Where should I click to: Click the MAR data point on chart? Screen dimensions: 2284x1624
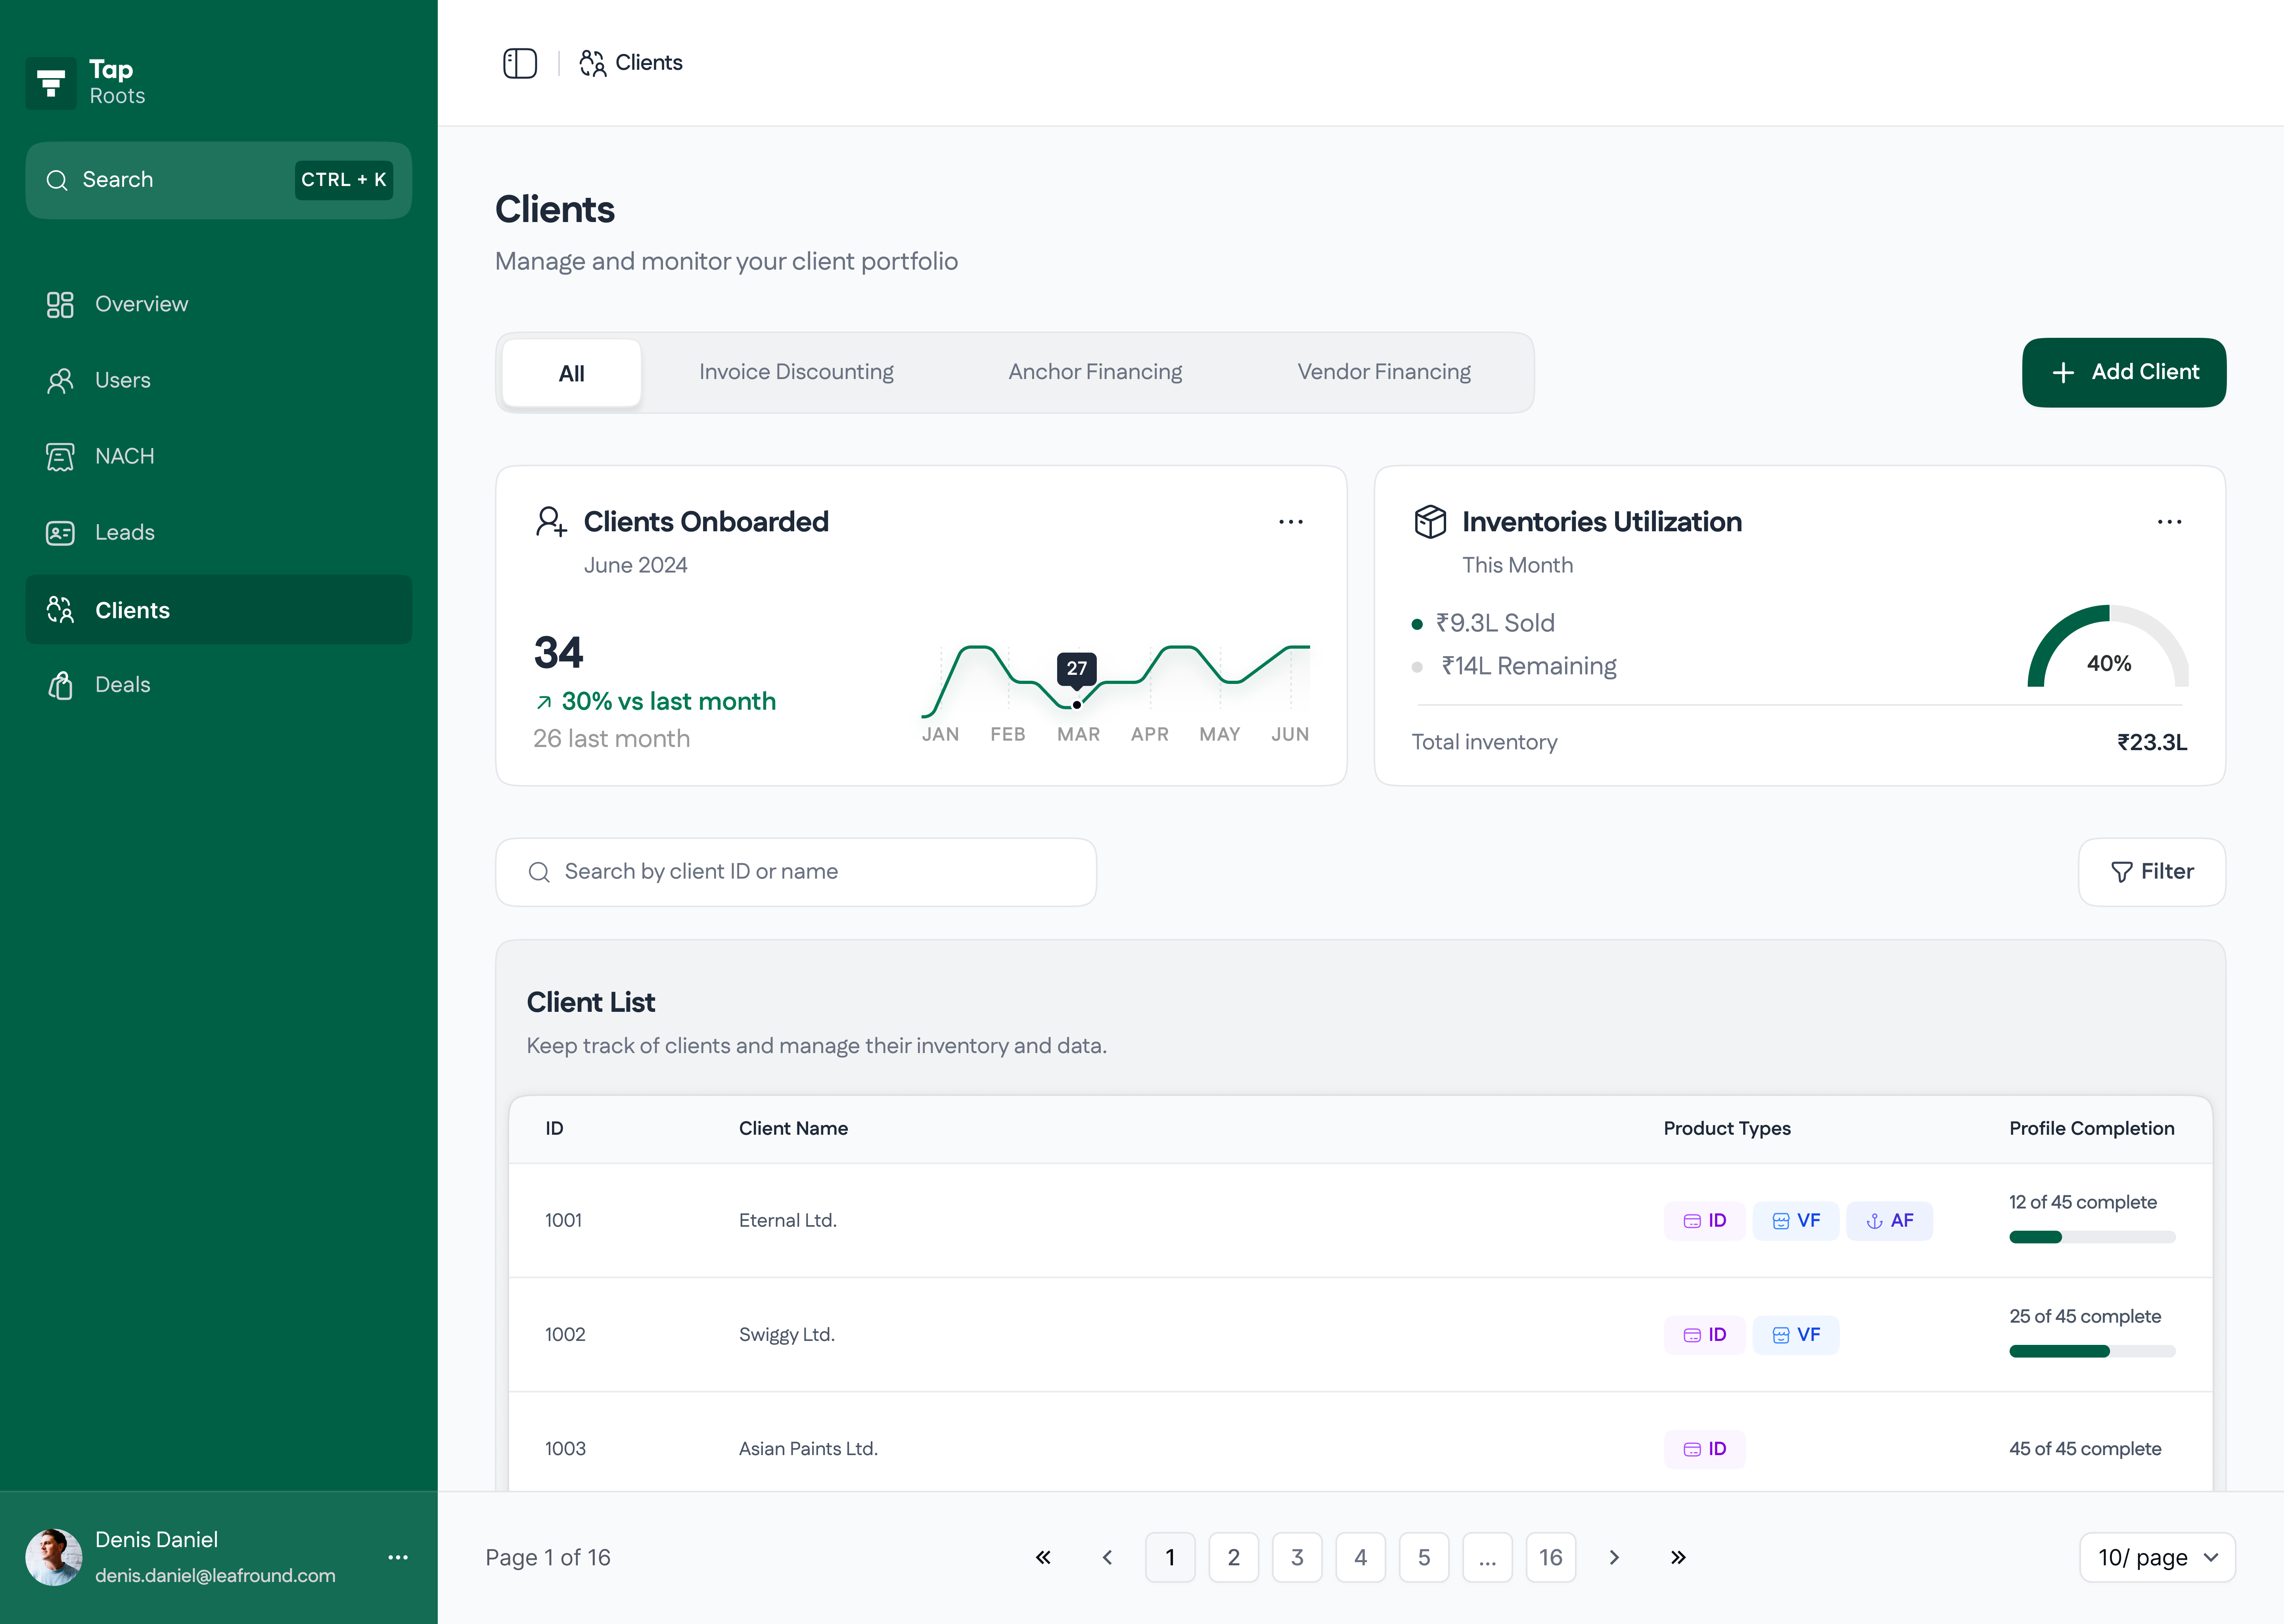1077,704
